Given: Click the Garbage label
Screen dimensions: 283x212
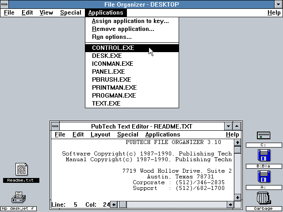Looking at the screenshot, I should pyautogui.click(x=264, y=208).
